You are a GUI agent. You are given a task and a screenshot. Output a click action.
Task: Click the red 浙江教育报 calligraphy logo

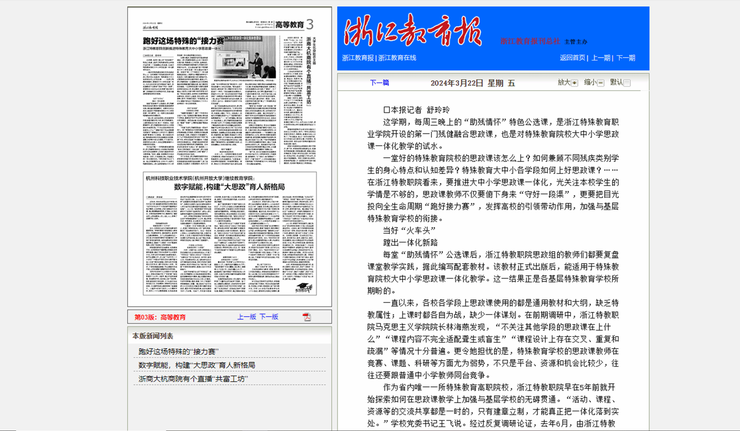point(413,30)
